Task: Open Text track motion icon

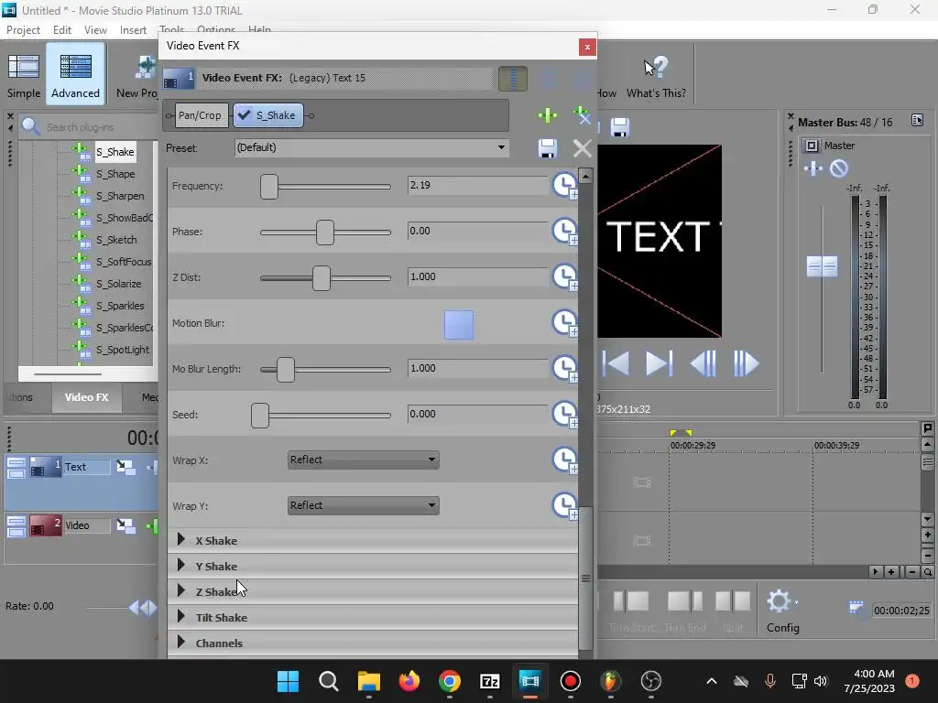Action: click(125, 467)
